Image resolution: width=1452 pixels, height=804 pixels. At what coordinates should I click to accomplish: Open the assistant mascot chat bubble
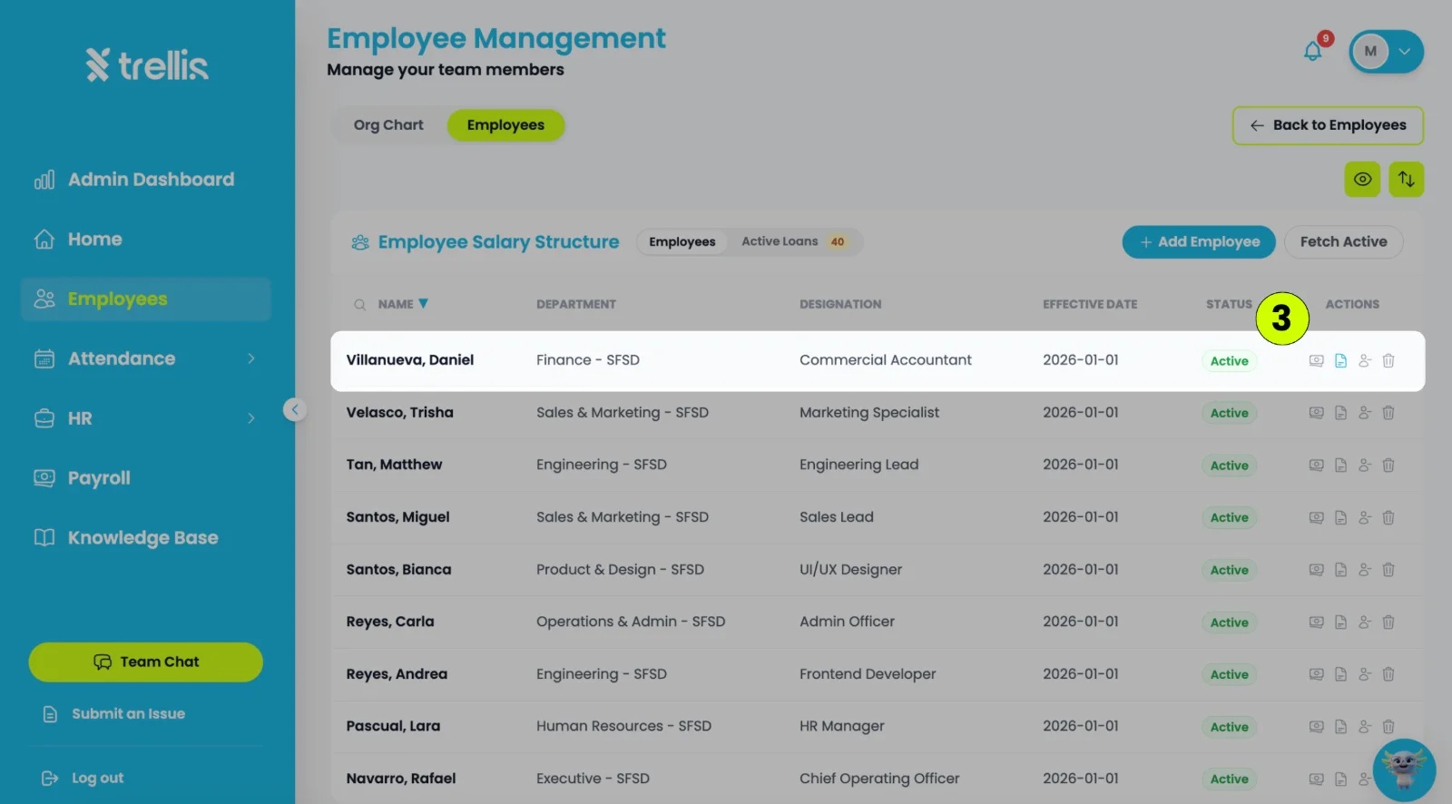pos(1404,770)
